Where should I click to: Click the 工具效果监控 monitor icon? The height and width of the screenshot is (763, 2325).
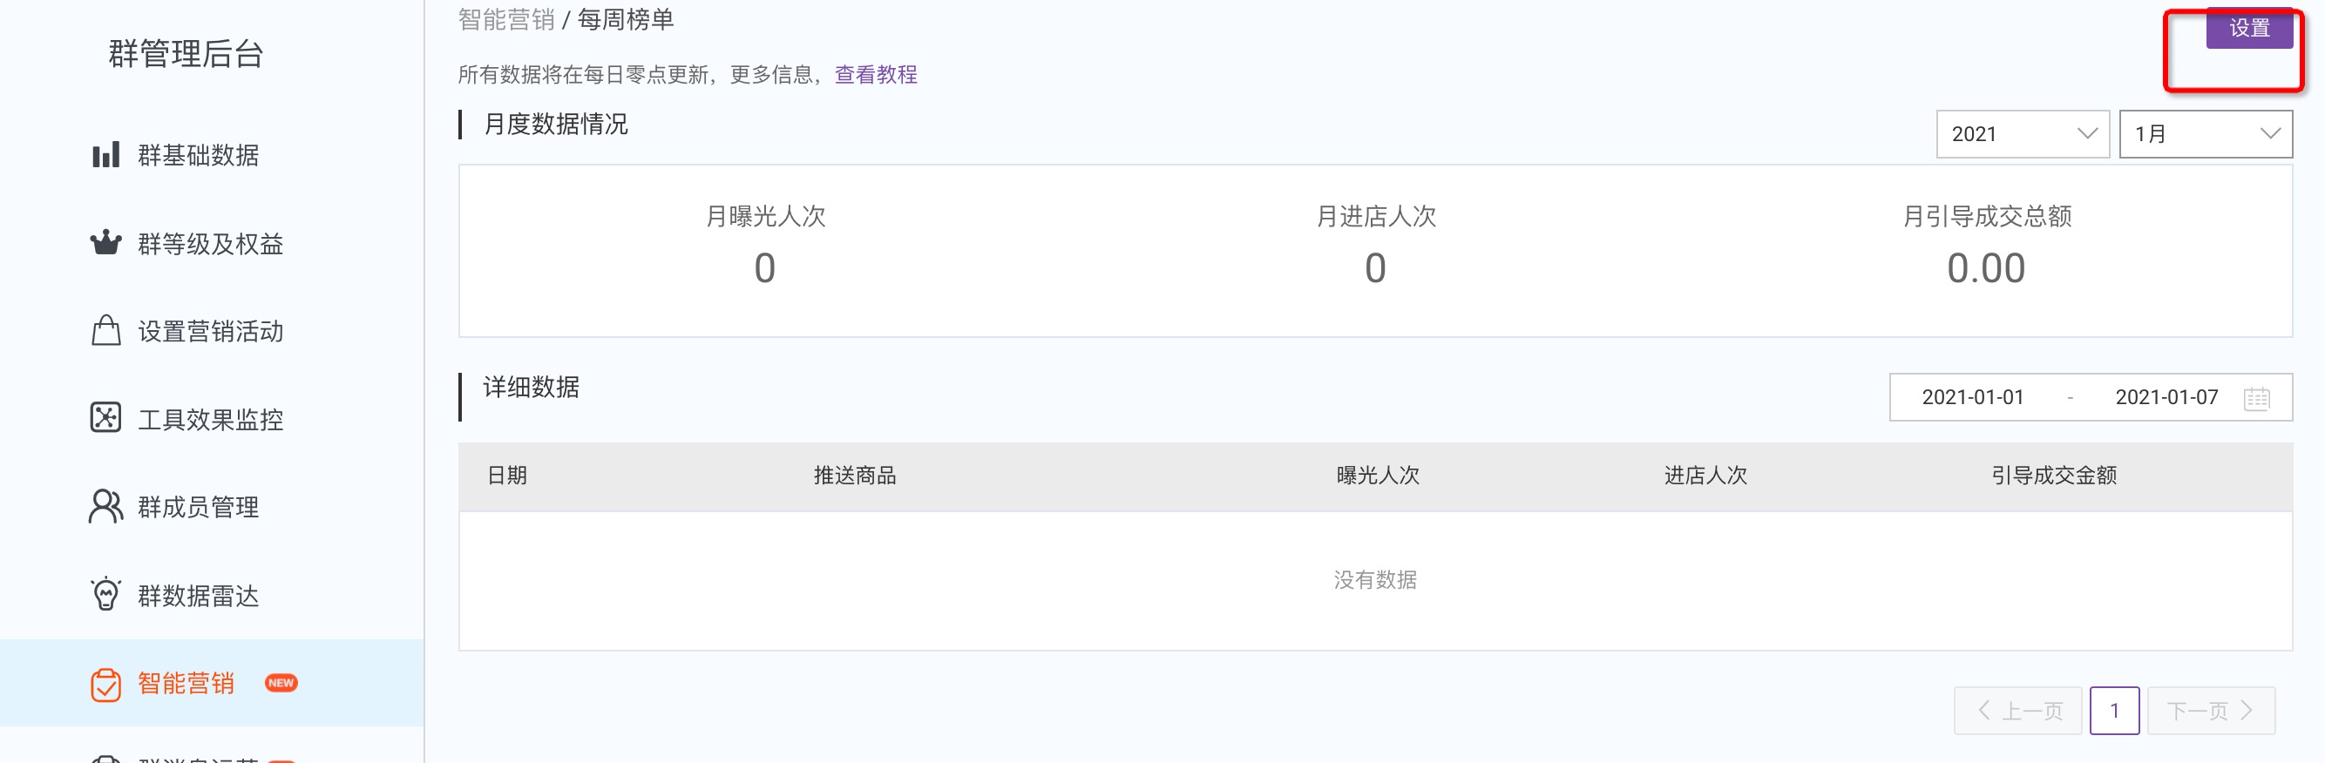pyautogui.click(x=105, y=418)
